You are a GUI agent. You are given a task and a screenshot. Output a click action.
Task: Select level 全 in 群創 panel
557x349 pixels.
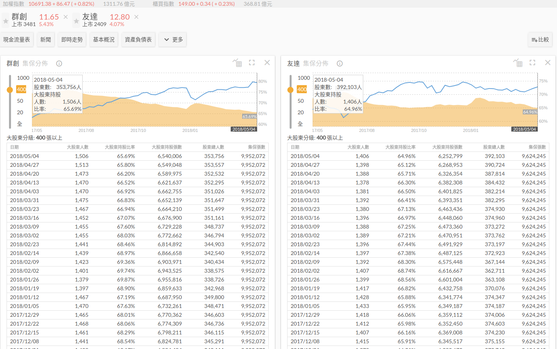(x=20, y=124)
